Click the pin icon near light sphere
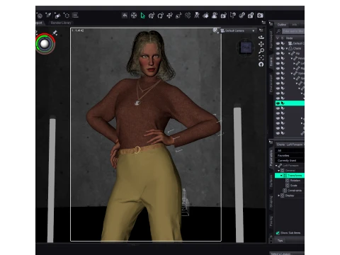 coord(55,33)
